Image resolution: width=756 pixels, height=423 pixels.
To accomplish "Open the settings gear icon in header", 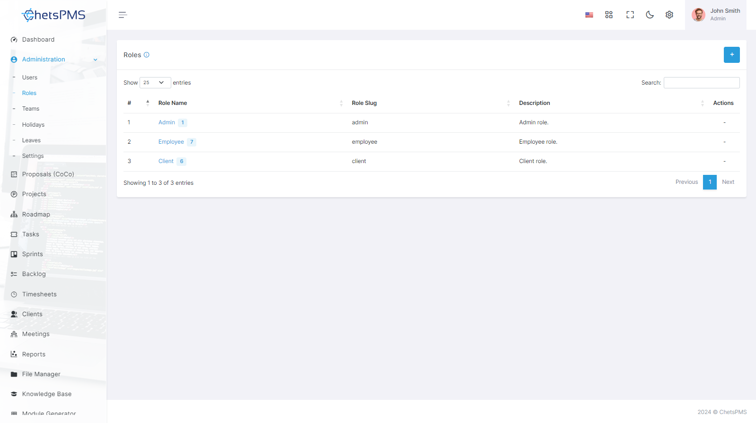I will point(669,15).
